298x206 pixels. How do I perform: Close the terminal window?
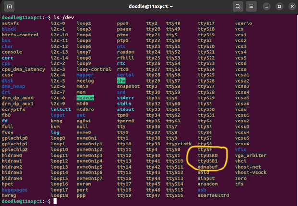pyautogui.click(x=290, y=7)
